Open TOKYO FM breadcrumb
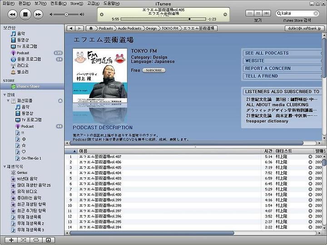 pyautogui.click(x=170, y=28)
